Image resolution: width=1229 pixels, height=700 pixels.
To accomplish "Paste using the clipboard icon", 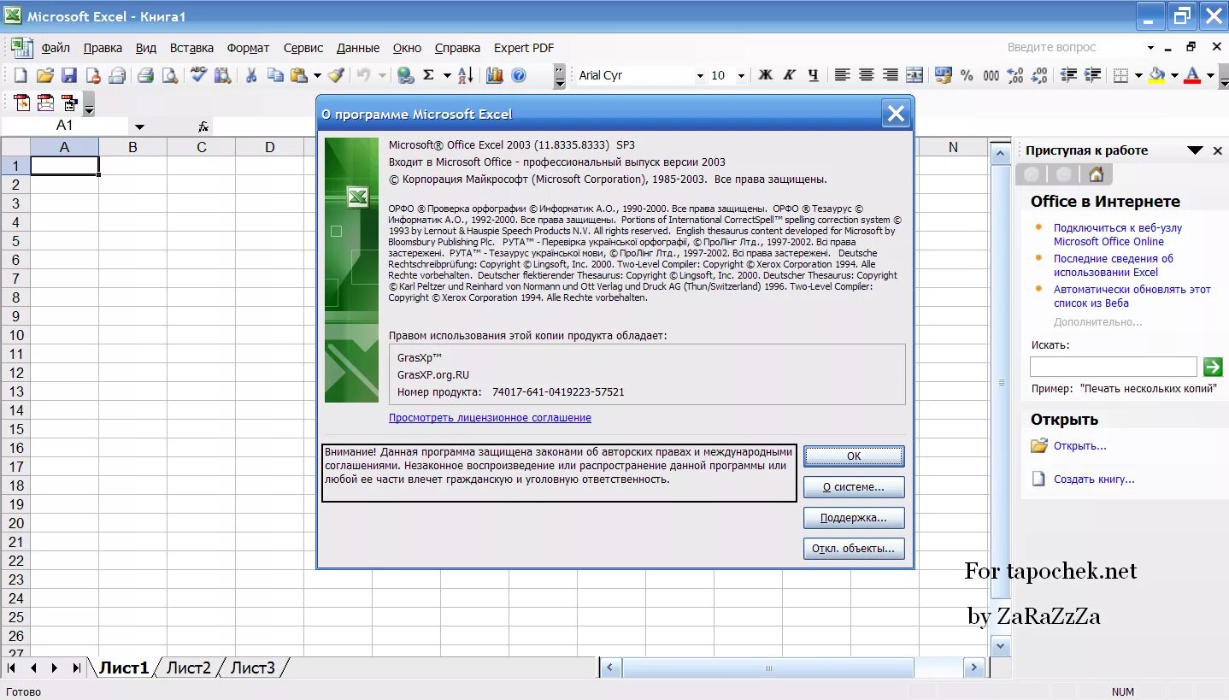I will click(299, 75).
